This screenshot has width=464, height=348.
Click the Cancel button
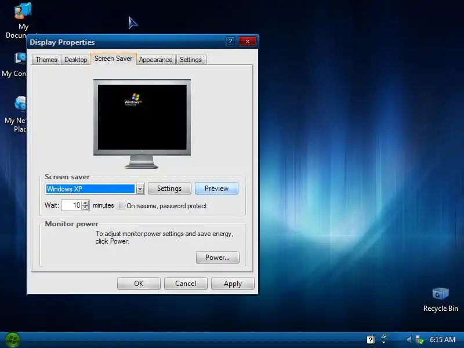click(x=186, y=284)
